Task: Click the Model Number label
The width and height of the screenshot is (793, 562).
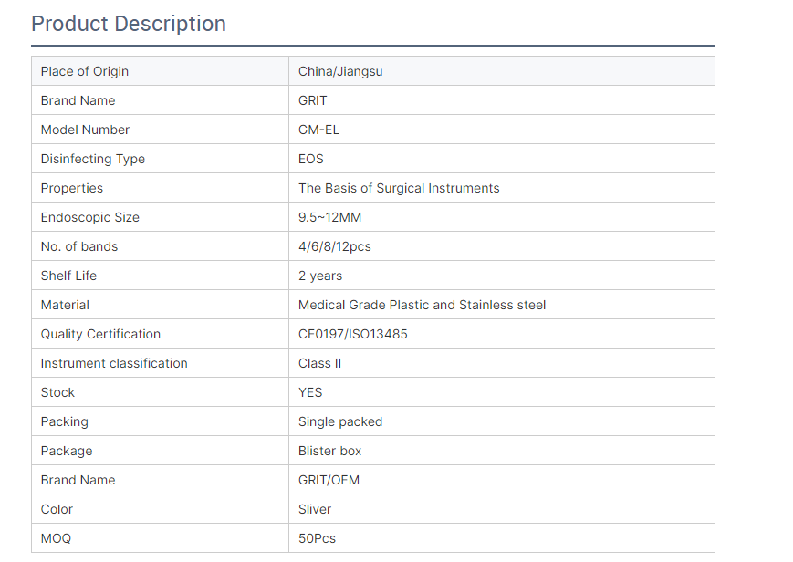Action: click(85, 130)
